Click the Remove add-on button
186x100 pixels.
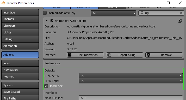tap(164, 55)
